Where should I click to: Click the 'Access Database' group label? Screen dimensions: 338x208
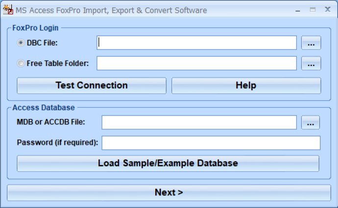(44, 108)
